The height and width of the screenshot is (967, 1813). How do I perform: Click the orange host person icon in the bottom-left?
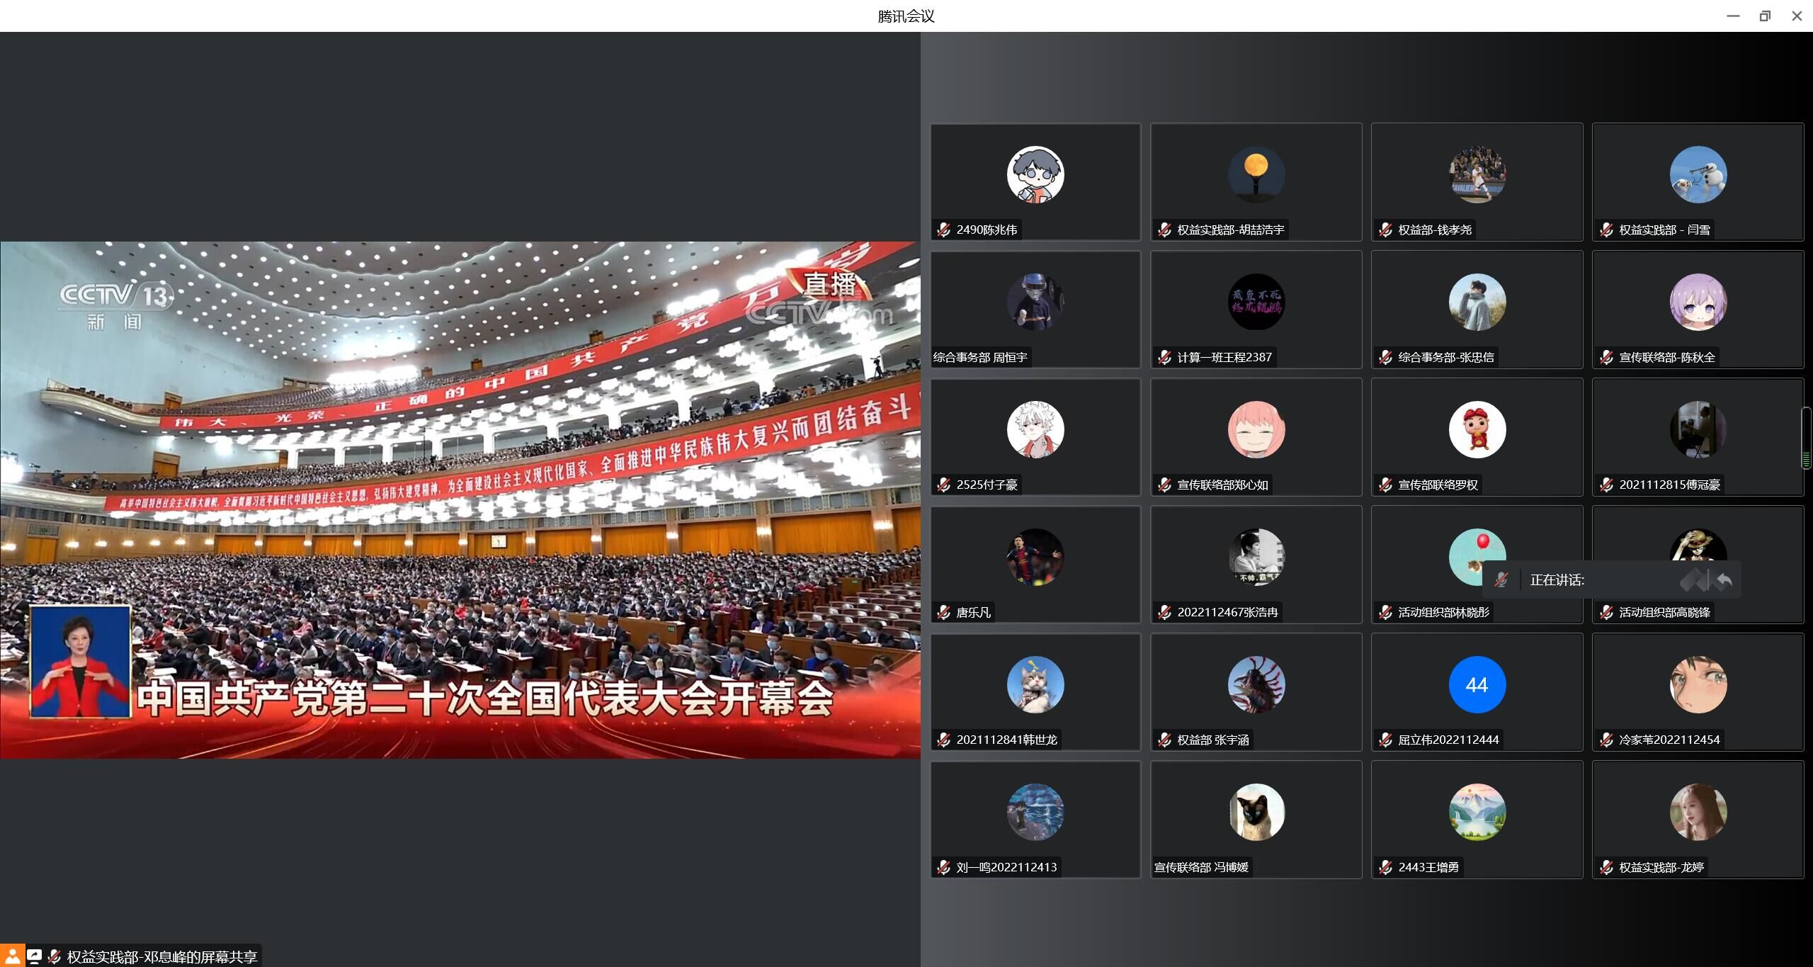point(12,956)
